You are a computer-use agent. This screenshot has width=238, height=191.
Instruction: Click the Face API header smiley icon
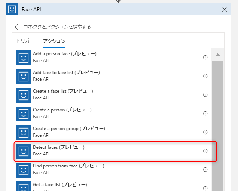pyautogui.click(x=12, y=9)
